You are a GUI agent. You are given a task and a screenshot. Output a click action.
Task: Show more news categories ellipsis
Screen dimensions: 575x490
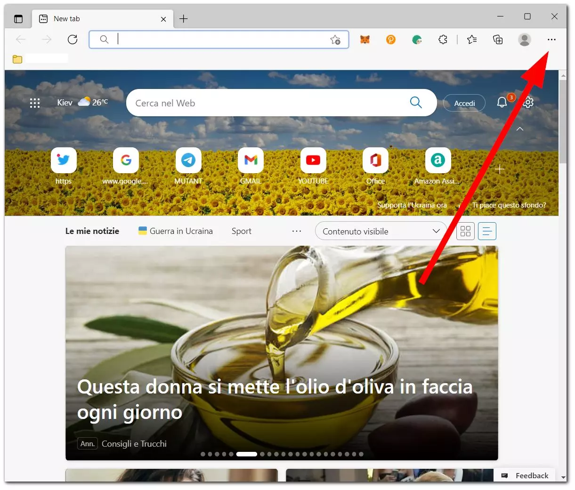coord(297,231)
